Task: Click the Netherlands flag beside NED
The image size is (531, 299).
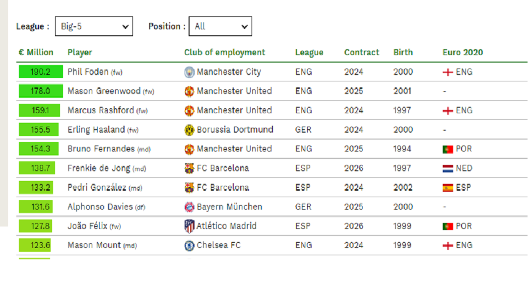Action: pos(448,169)
